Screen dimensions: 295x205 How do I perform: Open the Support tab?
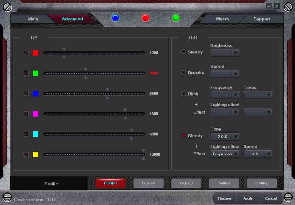tap(262, 19)
